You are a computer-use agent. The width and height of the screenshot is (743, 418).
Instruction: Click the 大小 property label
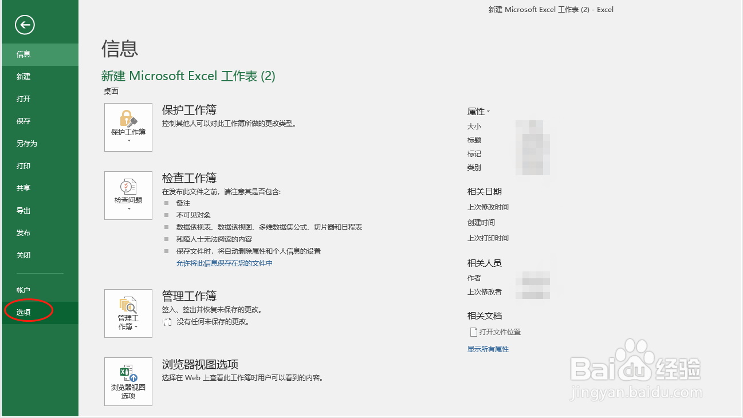(x=474, y=127)
